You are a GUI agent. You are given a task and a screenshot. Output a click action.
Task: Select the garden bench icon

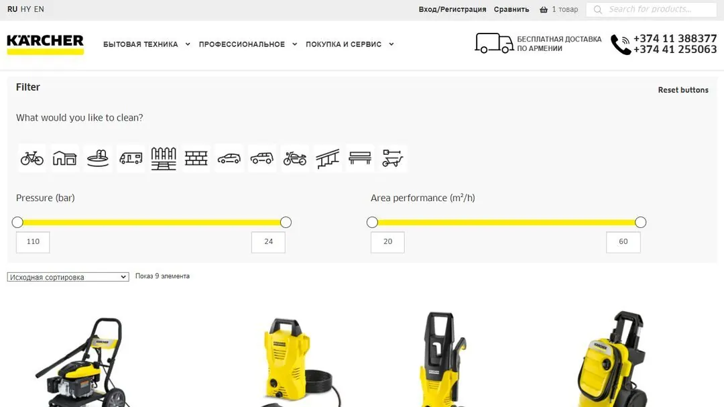pos(360,158)
